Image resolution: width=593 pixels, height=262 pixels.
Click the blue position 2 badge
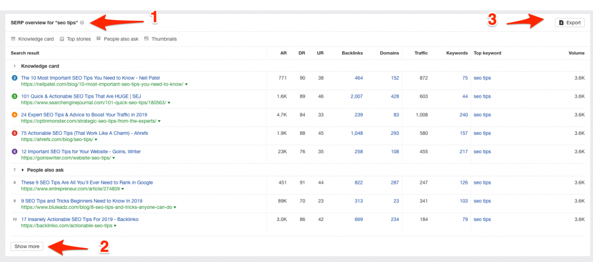coord(14,78)
